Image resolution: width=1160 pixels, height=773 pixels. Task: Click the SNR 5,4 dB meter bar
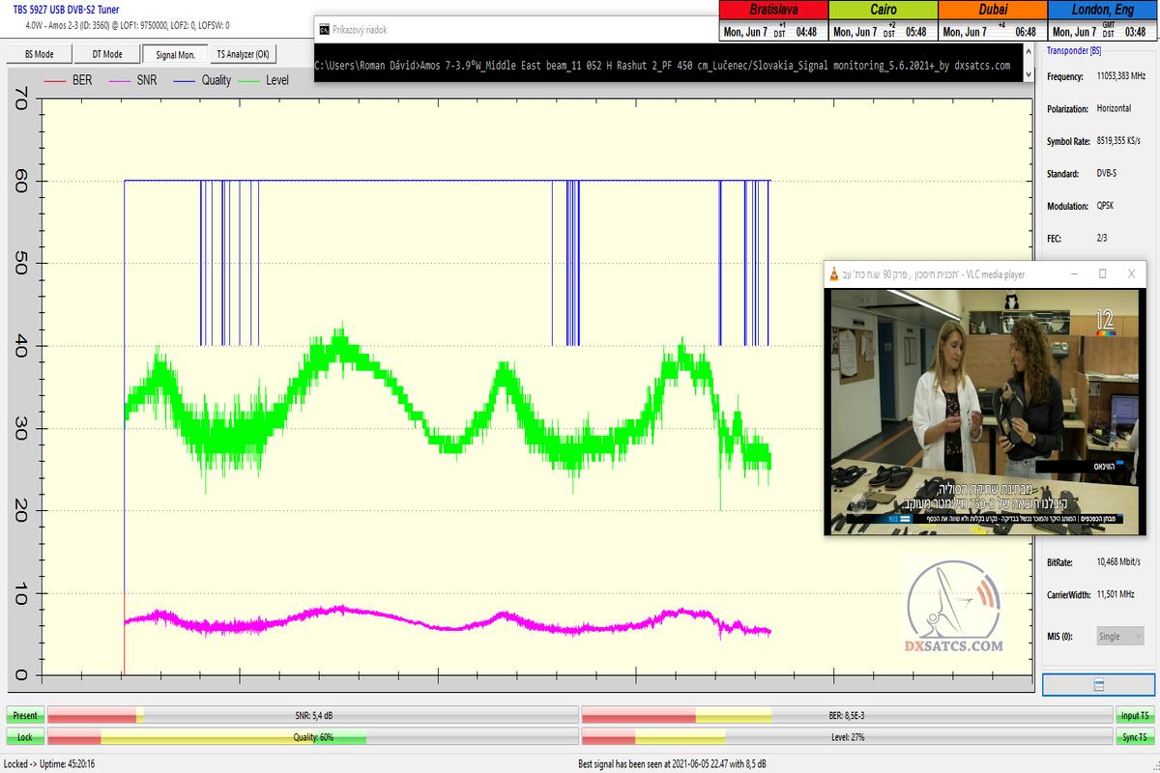pyautogui.click(x=312, y=716)
